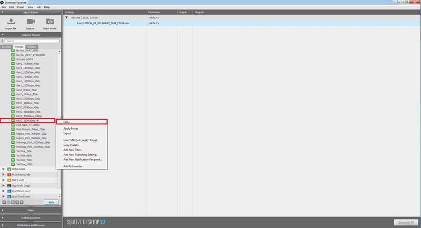The width and height of the screenshot is (421, 228).
Task: Click the Watch Folder eye icon
Action: tap(50, 22)
